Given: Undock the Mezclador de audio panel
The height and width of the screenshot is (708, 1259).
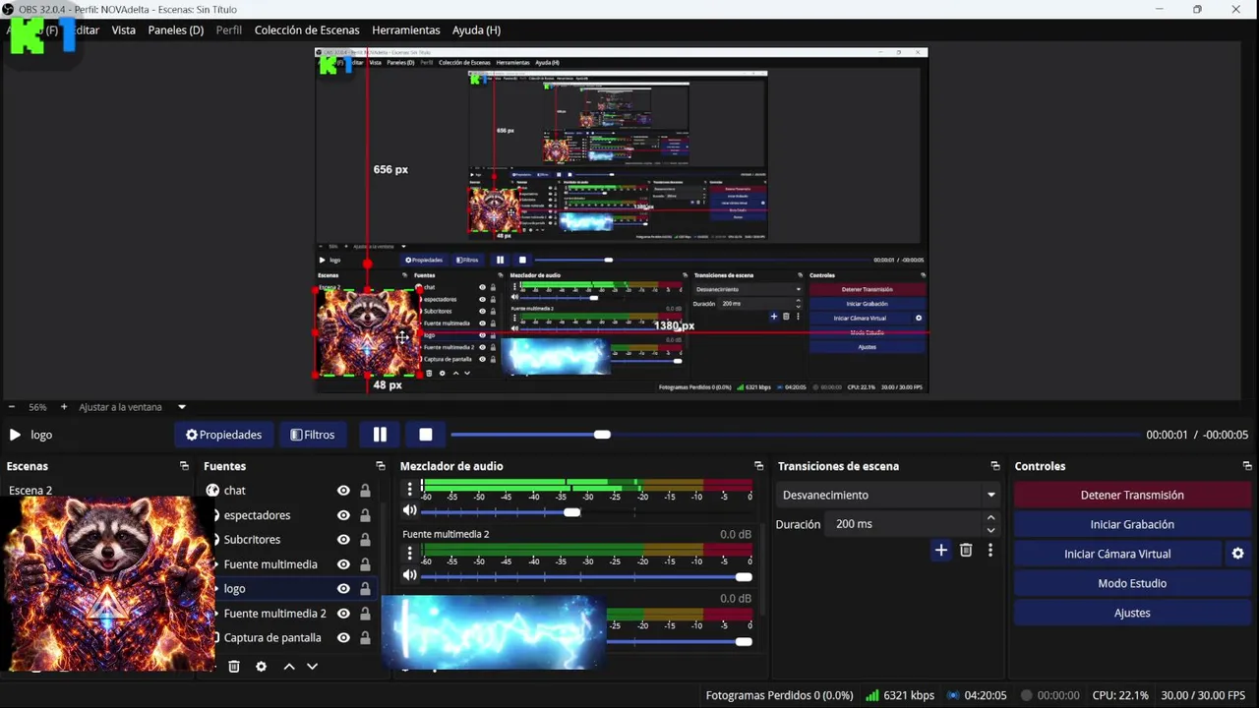Looking at the screenshot, I should (758, 466).
